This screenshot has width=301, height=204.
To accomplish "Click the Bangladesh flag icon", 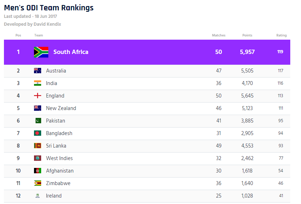I will tap(38, 133).
